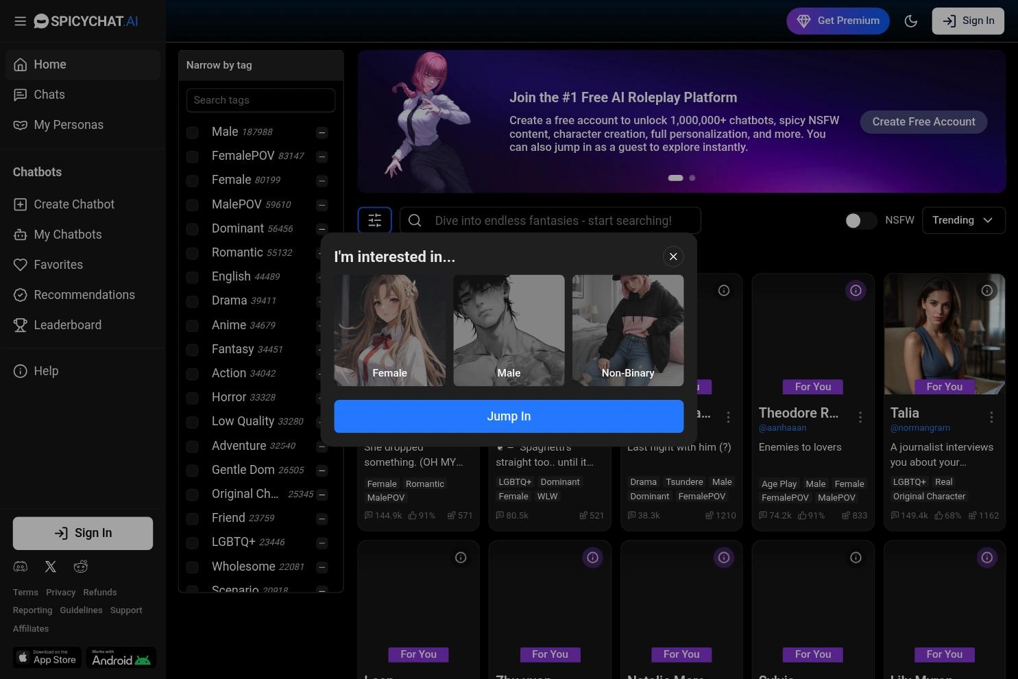This screenshot has height=679, width=1018.
Task: Open info icon on Theodore card
Action: pyautogui.click(x=856, y=291)
